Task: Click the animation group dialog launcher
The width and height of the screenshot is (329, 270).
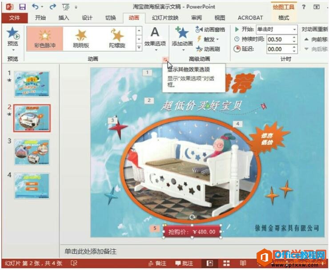Action: point(165,60)
